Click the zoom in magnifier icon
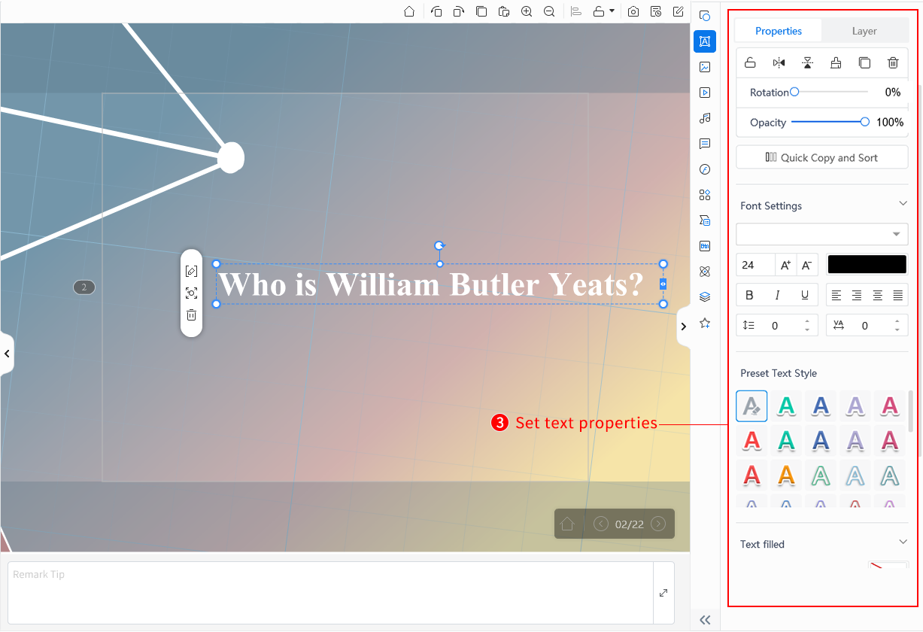 point(527,11)
